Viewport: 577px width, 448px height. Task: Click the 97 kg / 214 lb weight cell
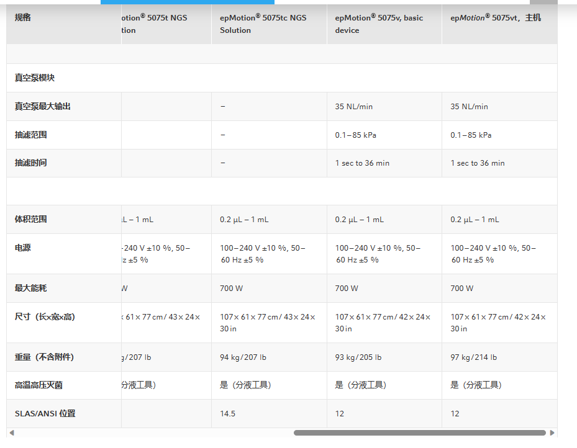click(x=473, y=357)
